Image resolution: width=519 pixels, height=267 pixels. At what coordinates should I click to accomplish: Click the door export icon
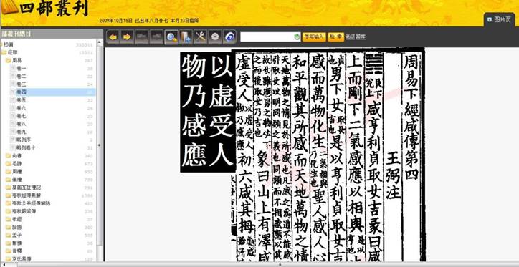(186, 37)
